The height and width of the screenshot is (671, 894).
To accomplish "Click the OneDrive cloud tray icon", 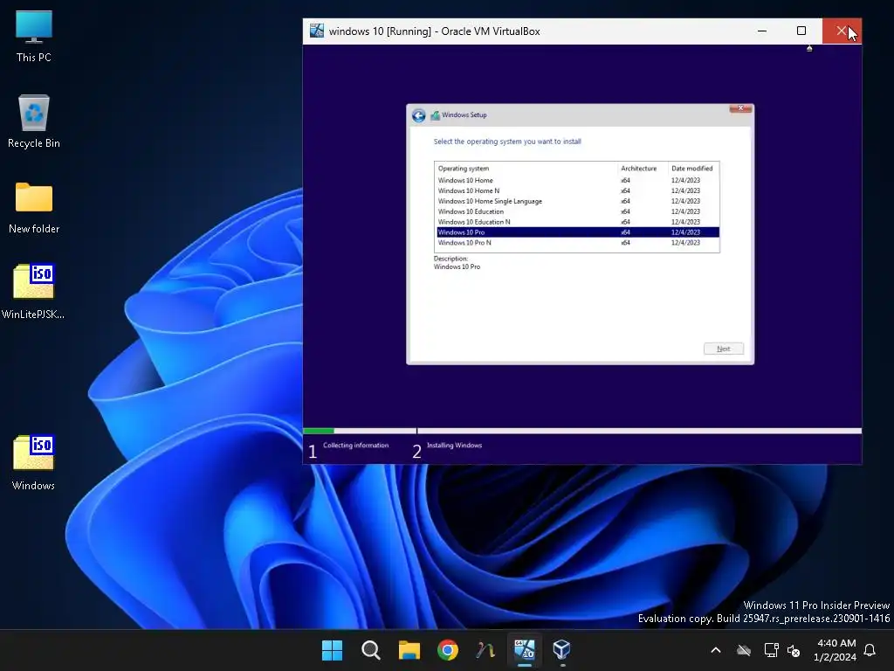I will point(744,650).
